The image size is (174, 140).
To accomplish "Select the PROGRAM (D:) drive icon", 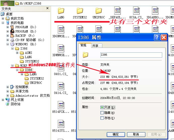I will pos(12,27).
